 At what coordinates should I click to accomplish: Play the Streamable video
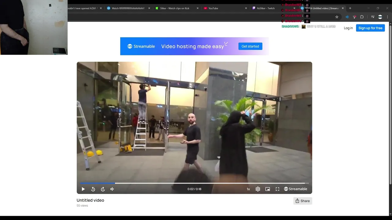pyautogui.click(x=83, y=189)
